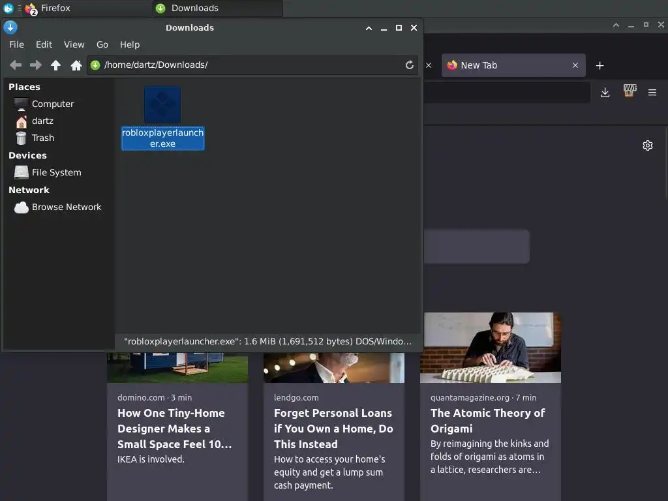
Task: Click the tiny-home article thumbnail image
Action: coord(177,368)
